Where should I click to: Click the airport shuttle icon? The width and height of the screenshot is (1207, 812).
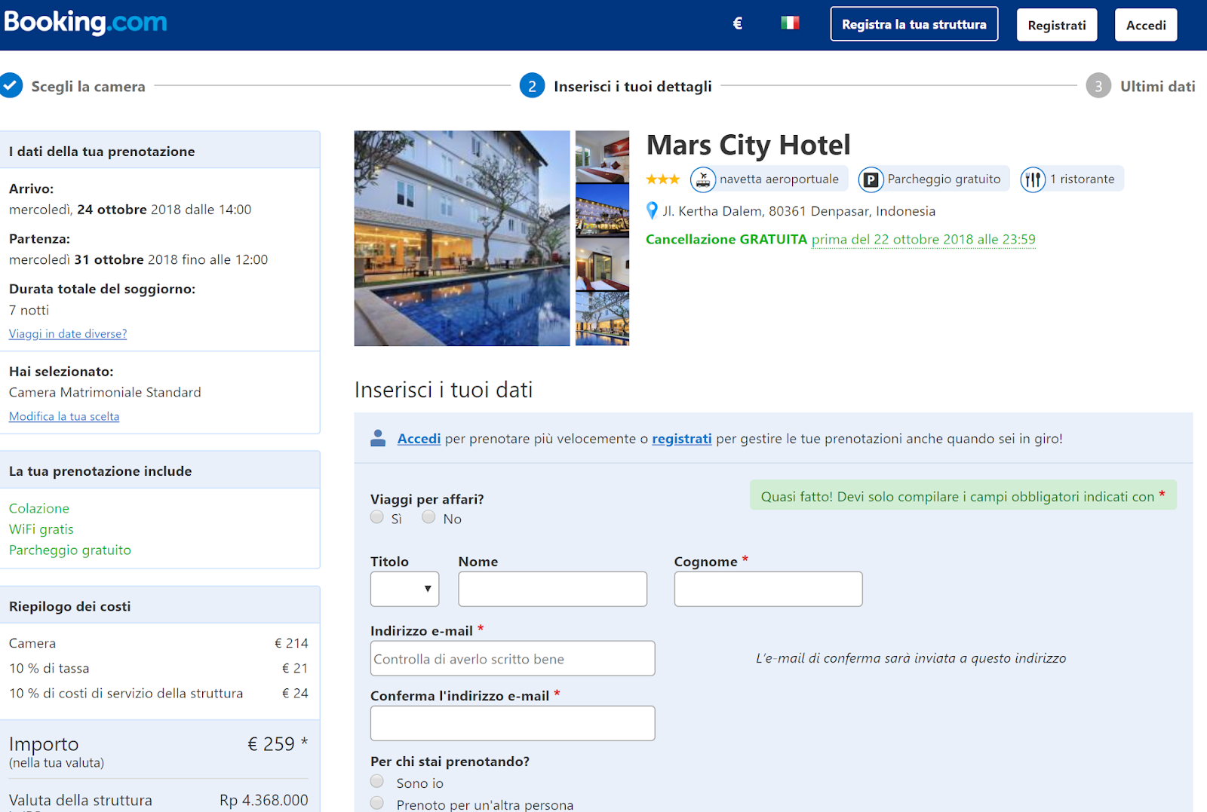703,179
